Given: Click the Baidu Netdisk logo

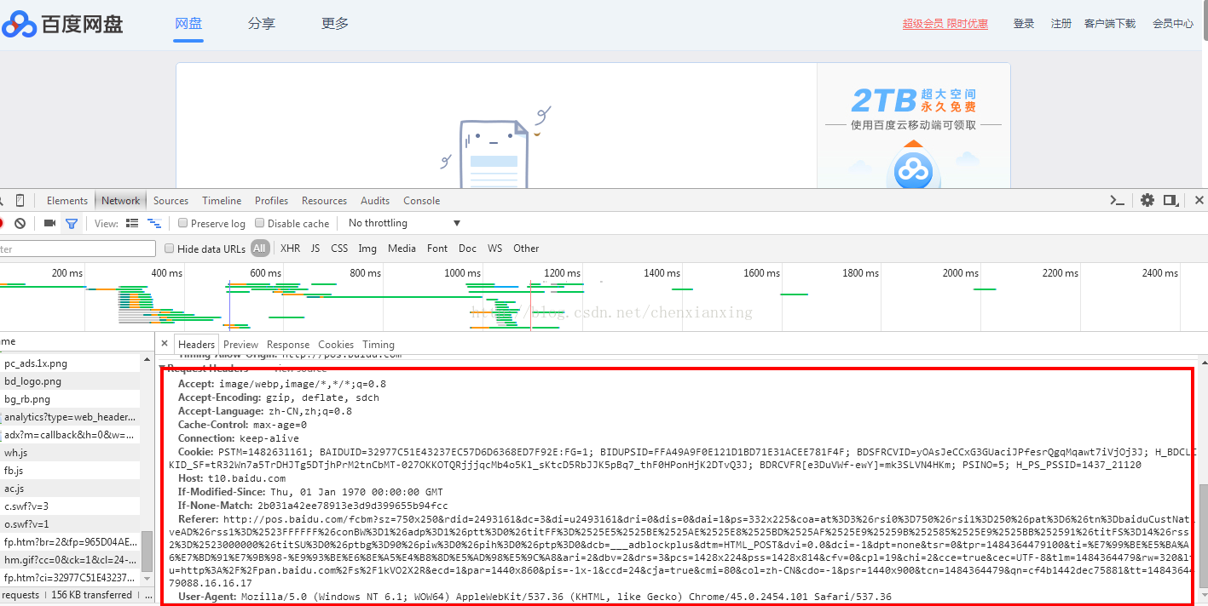Looking at the screenshot, I should (62, 25).
